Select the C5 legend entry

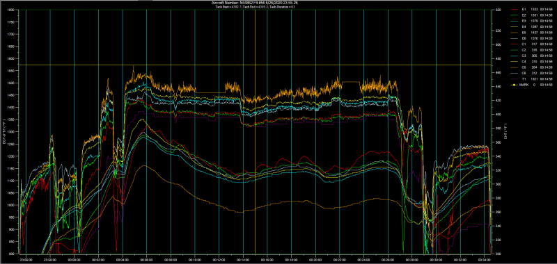(x=524, y=67)
